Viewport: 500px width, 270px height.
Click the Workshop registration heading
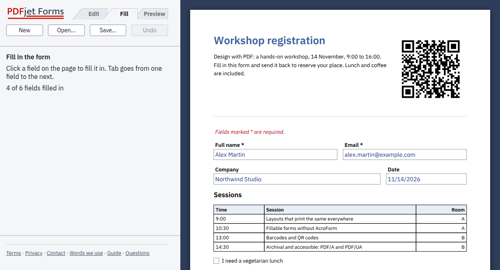269,40
